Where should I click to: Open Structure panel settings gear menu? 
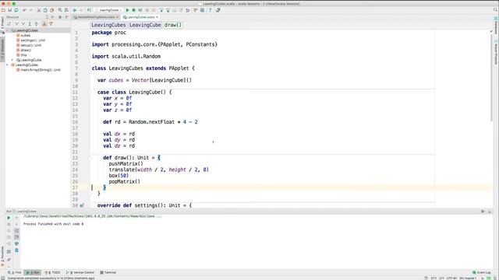tap(60, 17)
